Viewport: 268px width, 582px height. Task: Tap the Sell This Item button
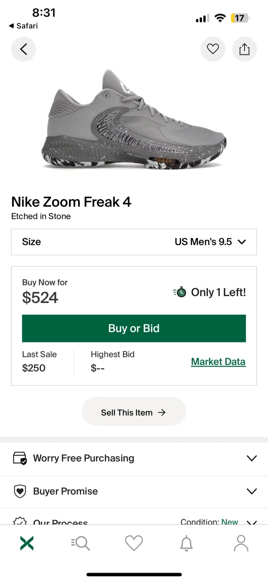(x=134, y=413)
